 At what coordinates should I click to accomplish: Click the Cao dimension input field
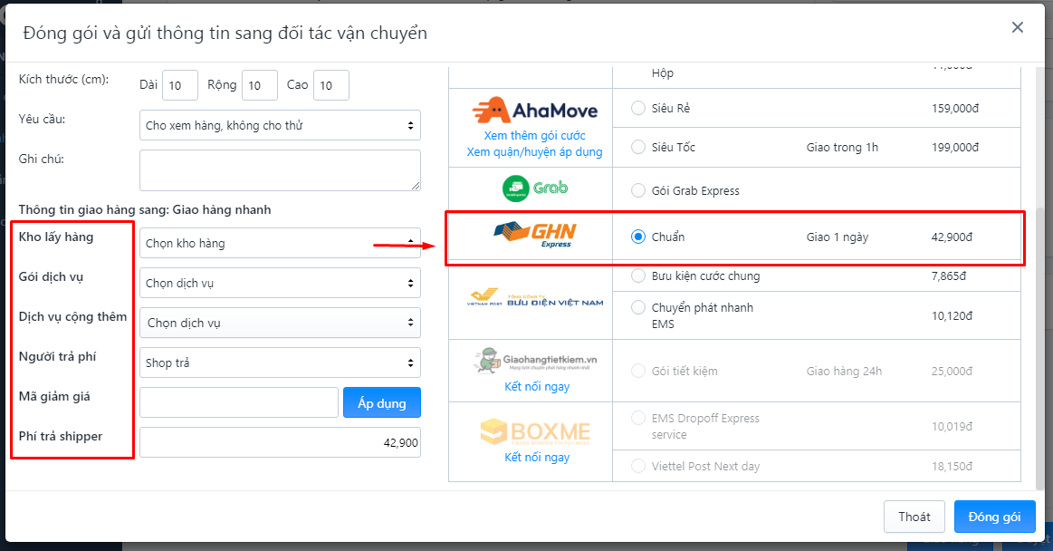[x=331, y=85]
